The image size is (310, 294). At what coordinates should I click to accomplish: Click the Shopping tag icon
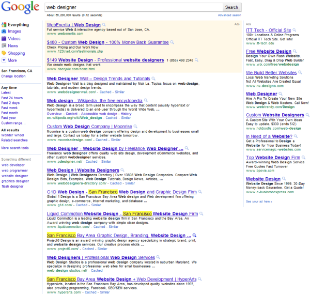[x=4, y=53]
